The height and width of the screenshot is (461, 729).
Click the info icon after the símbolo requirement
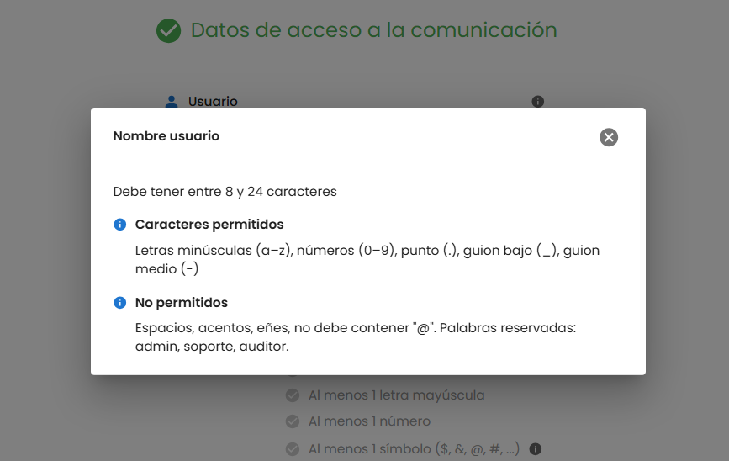[x=535, y=448]
